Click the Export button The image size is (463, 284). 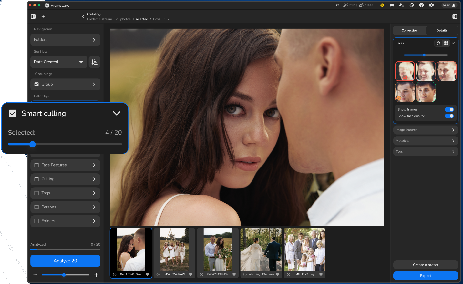click(426, 276)
